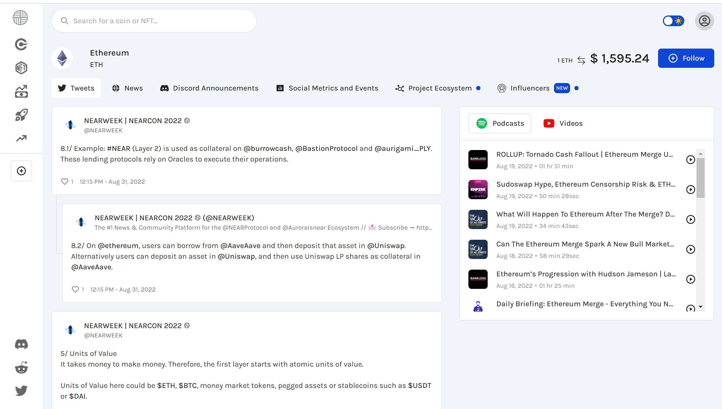Open NEARWEEK avatar on 5/ Units tweet

pyautogui.click(x=70, y=330)
